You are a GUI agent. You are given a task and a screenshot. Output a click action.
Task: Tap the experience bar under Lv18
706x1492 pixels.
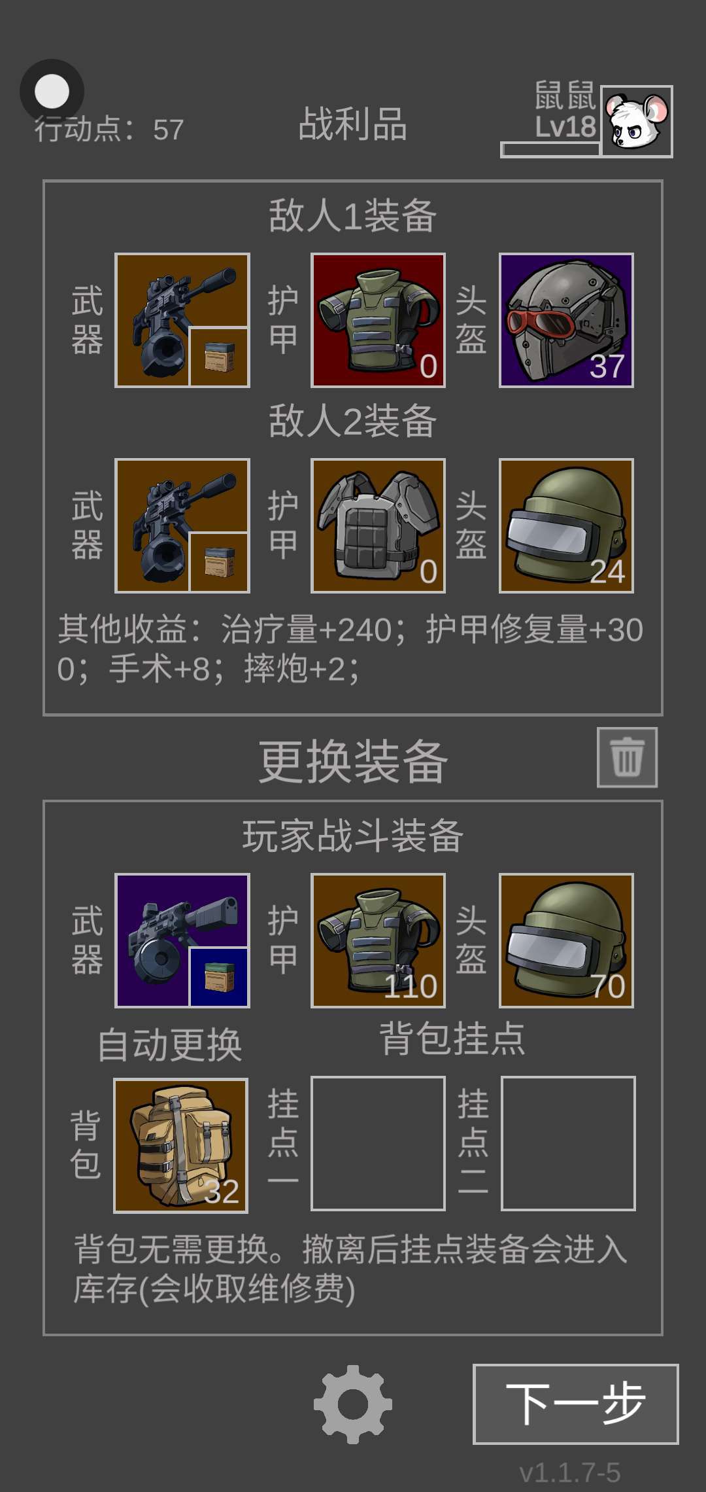(550, 149)
